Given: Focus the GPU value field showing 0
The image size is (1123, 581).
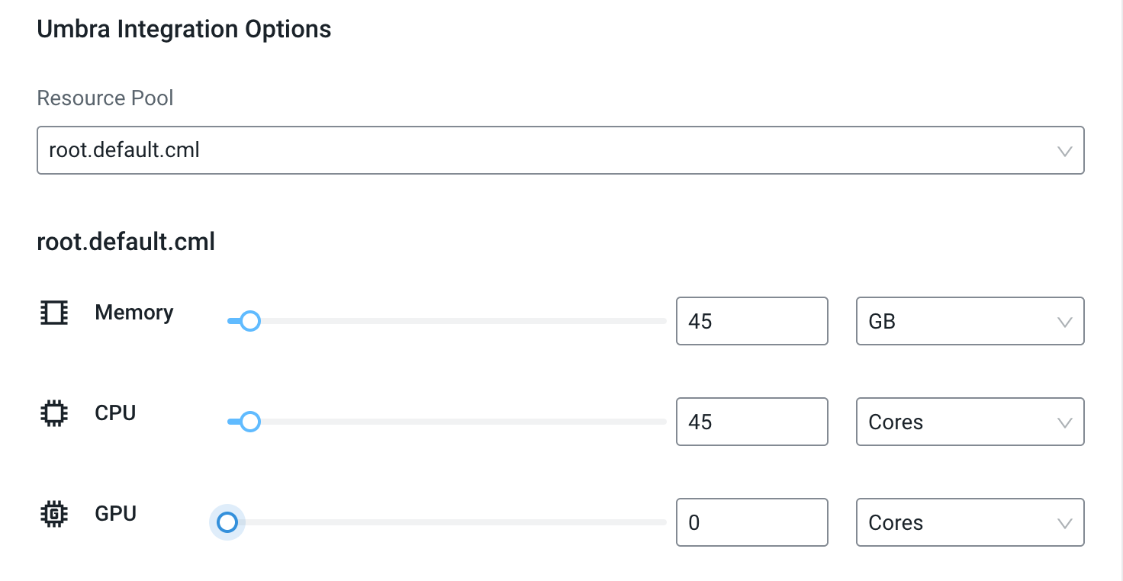Looking at the screenshot, I should click(x=752, y=522).
